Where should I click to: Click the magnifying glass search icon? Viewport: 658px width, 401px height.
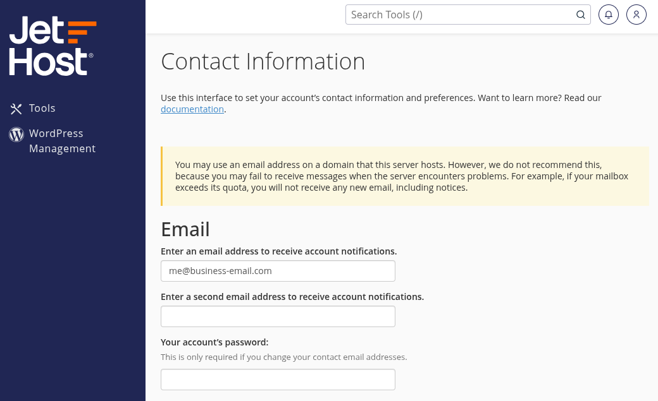pos(580,15)
